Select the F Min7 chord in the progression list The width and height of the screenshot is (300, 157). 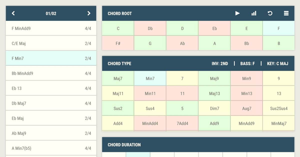click(51, 58)
